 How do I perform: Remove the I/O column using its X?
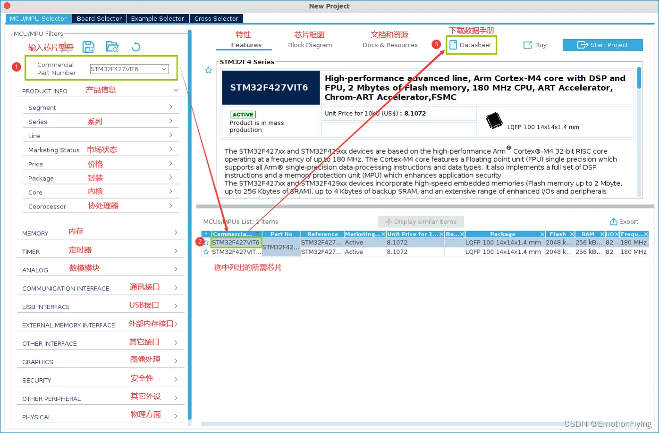coord(617,234)
